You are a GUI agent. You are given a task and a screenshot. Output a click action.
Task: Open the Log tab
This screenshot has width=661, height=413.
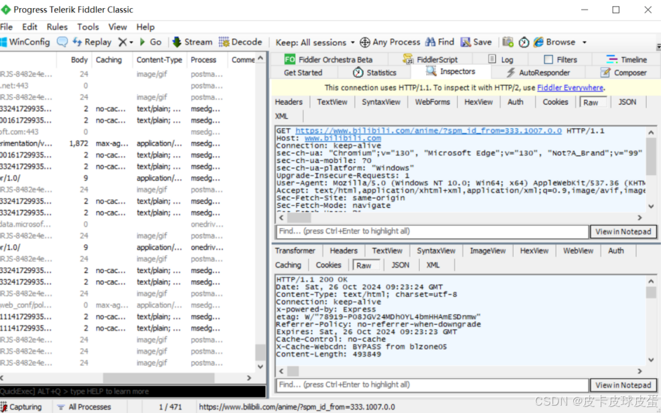(501, 60)
